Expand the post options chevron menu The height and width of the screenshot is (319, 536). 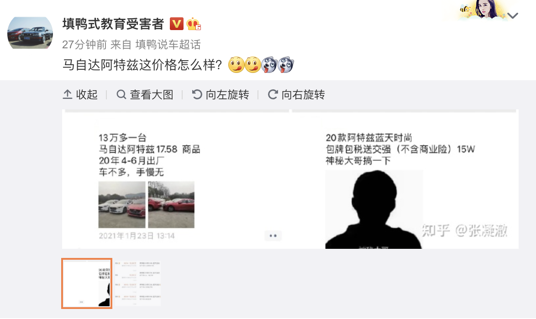[512, 15]
